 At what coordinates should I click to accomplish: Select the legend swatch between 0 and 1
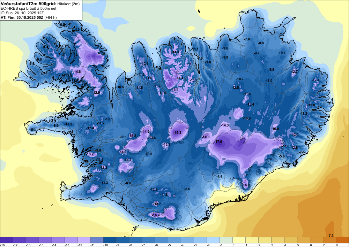[x=239, y=240]
